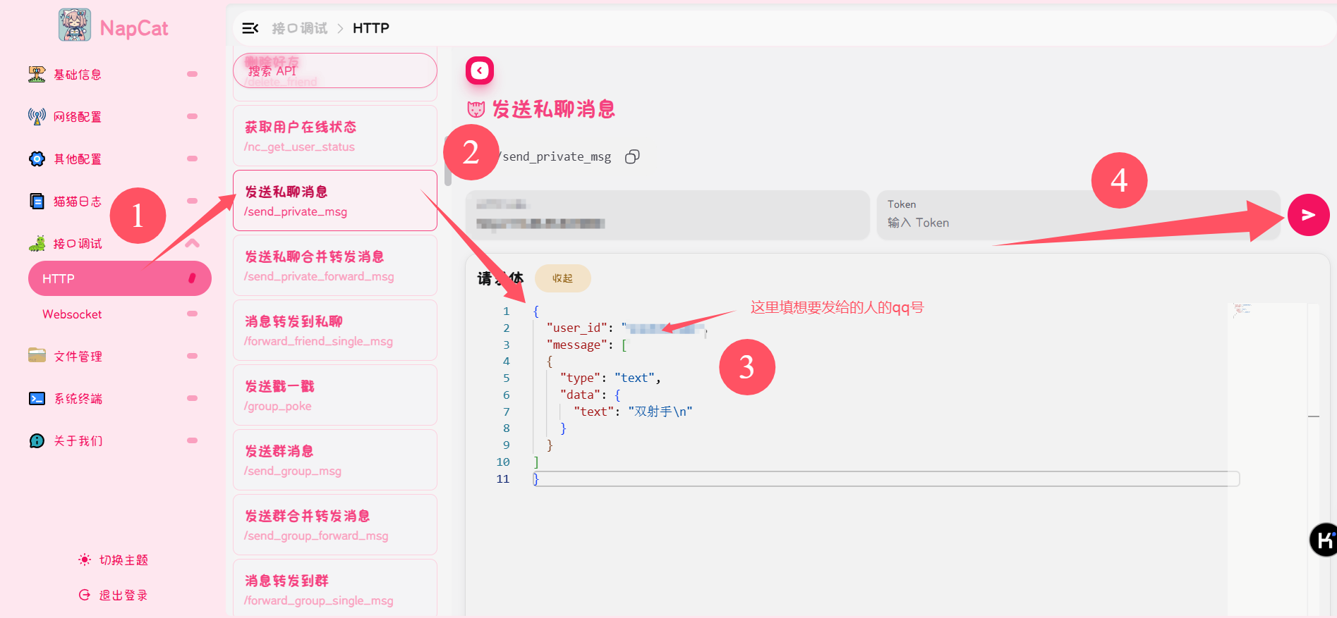The image size is (1337, 618).
Task: Collapse request body with 收起
Action: tap(562, 278)
